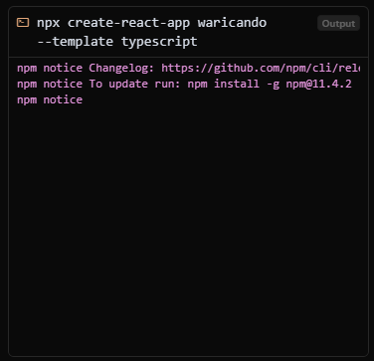Open the https://github.com/npm/cli changelog URL

pos(261,68)
